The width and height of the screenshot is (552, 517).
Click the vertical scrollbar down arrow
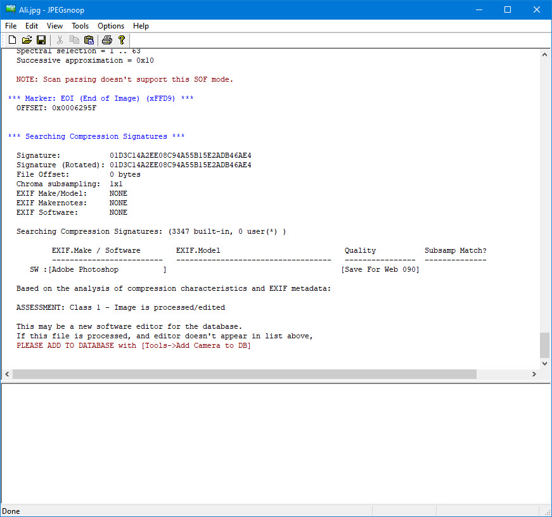coord(544,362)
